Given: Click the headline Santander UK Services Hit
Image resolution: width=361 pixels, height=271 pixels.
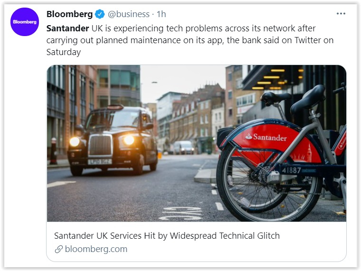Looking at the screenshot, I should [x=167, y=236].
